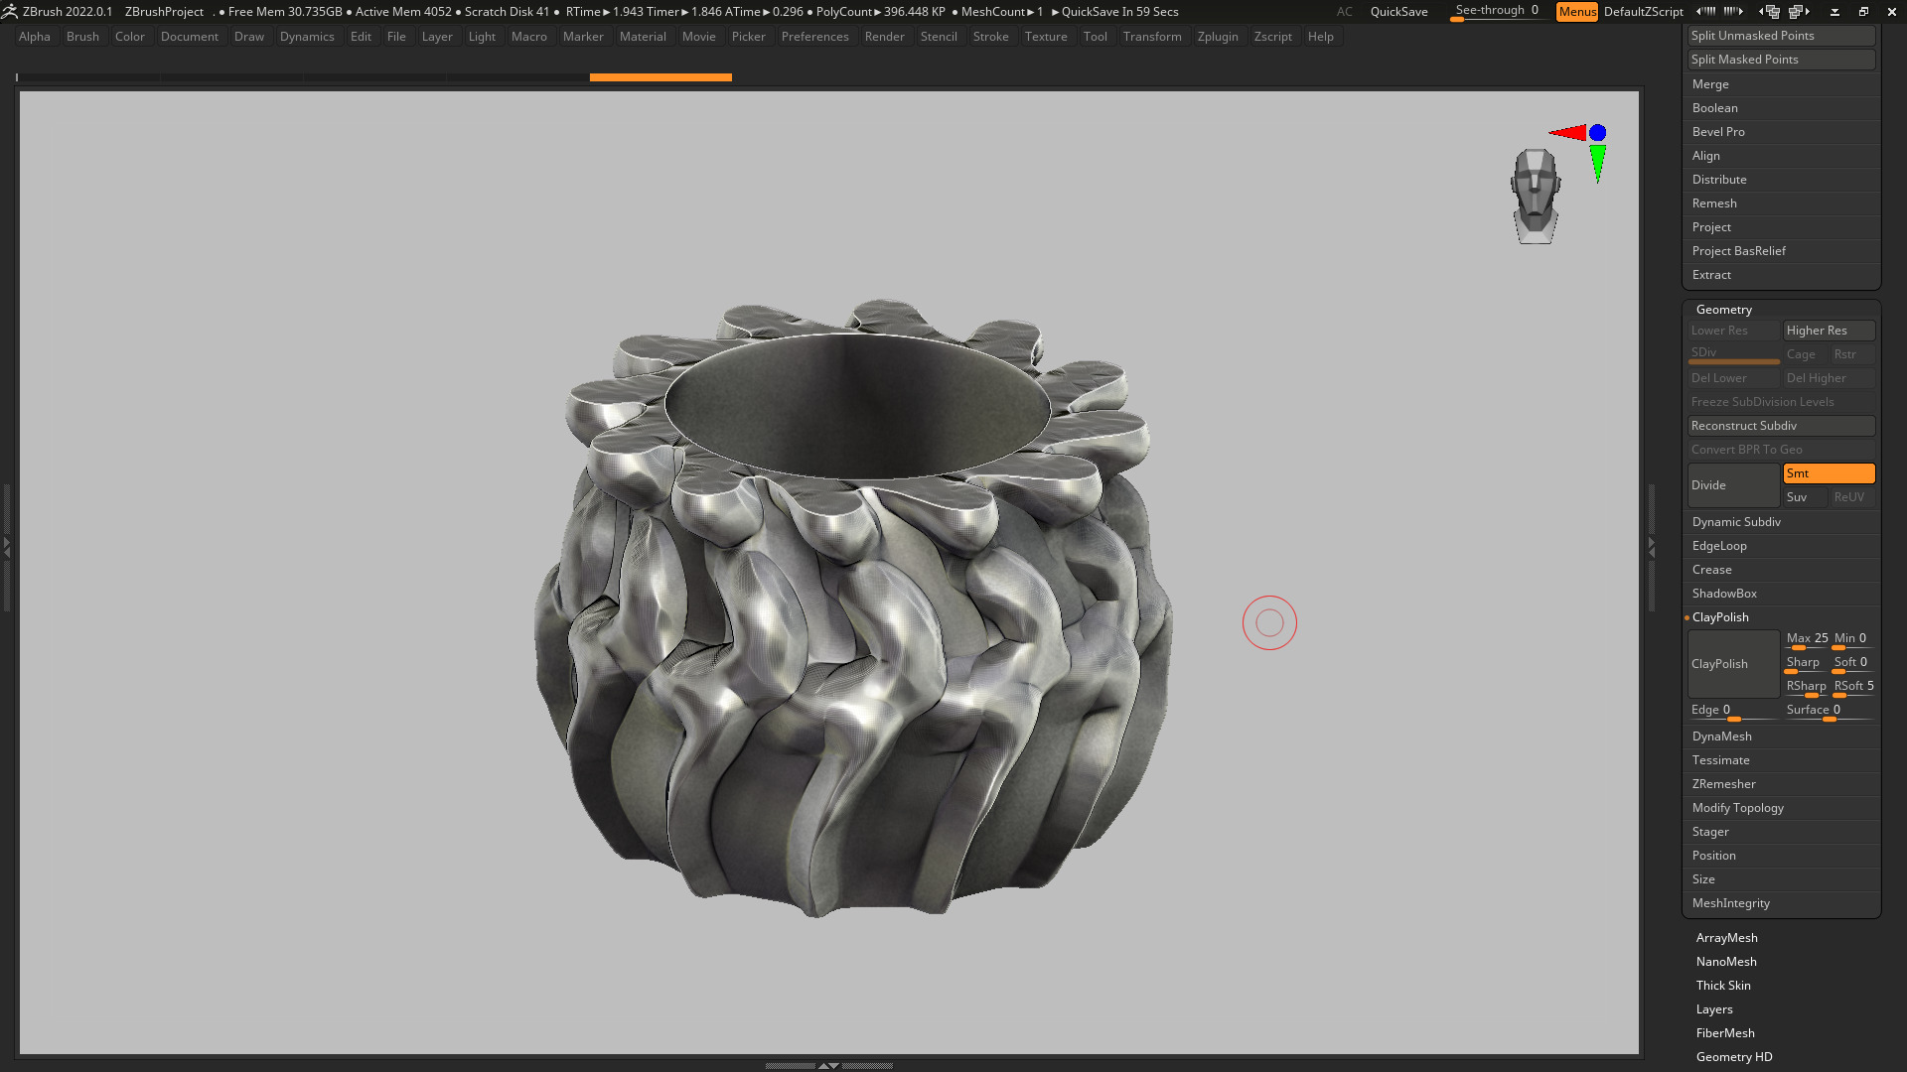The height and width of the screenshot is (1072, 1907).
Task: Open the Zplugin menu
Action: pos(1218,37)
